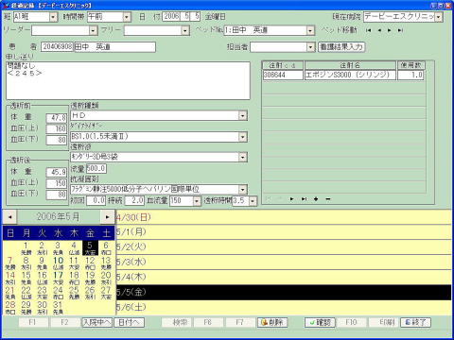454x340 pixels.
Task: Click the pre-dialysis 体重 47.8 field
Action: (57, 118)
